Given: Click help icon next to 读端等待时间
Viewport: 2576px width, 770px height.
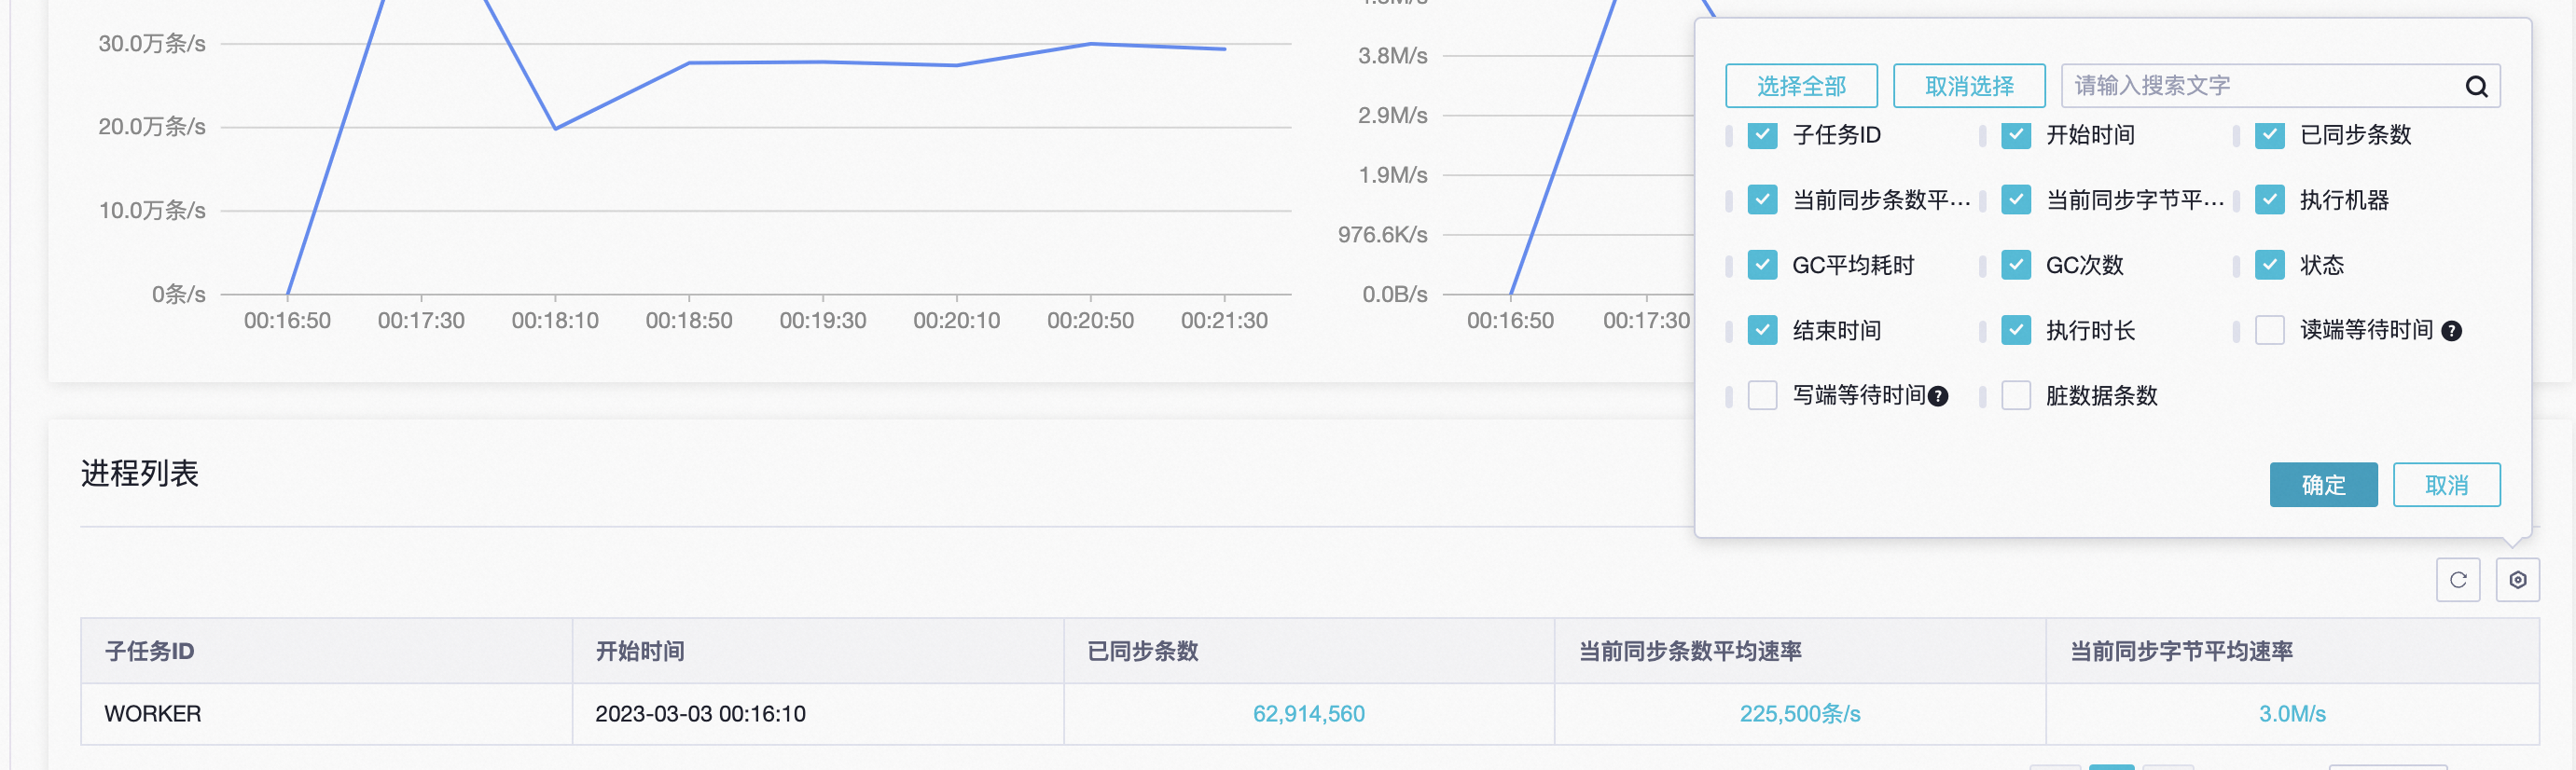Looking at the screenshot, I should (x=2451, y=331).
